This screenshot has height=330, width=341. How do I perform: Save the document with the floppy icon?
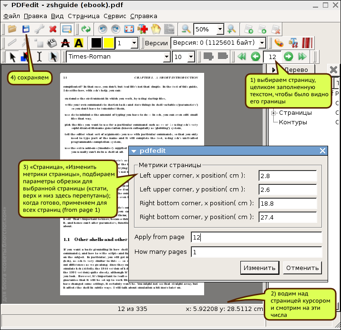click(26, 29)
